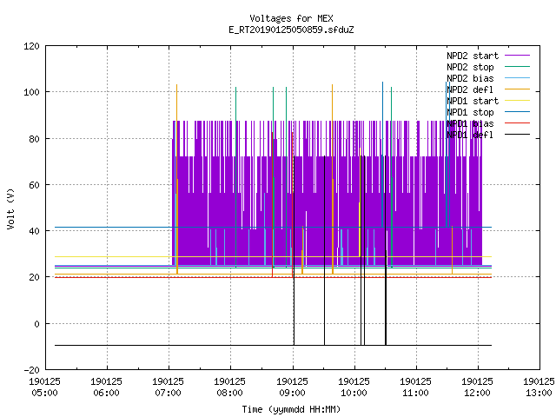556x417 pixels.
Task: Click the NPD1 bias red legend line
Action: click(x=517, y=123)
